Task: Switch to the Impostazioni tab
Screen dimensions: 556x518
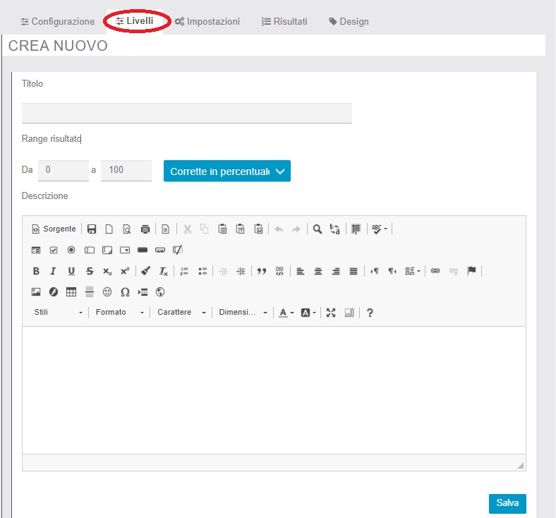Action: click(x=207, y=21)
